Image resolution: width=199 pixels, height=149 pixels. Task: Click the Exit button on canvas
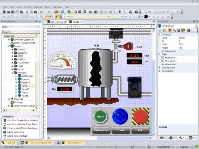[x=140, y=130]
